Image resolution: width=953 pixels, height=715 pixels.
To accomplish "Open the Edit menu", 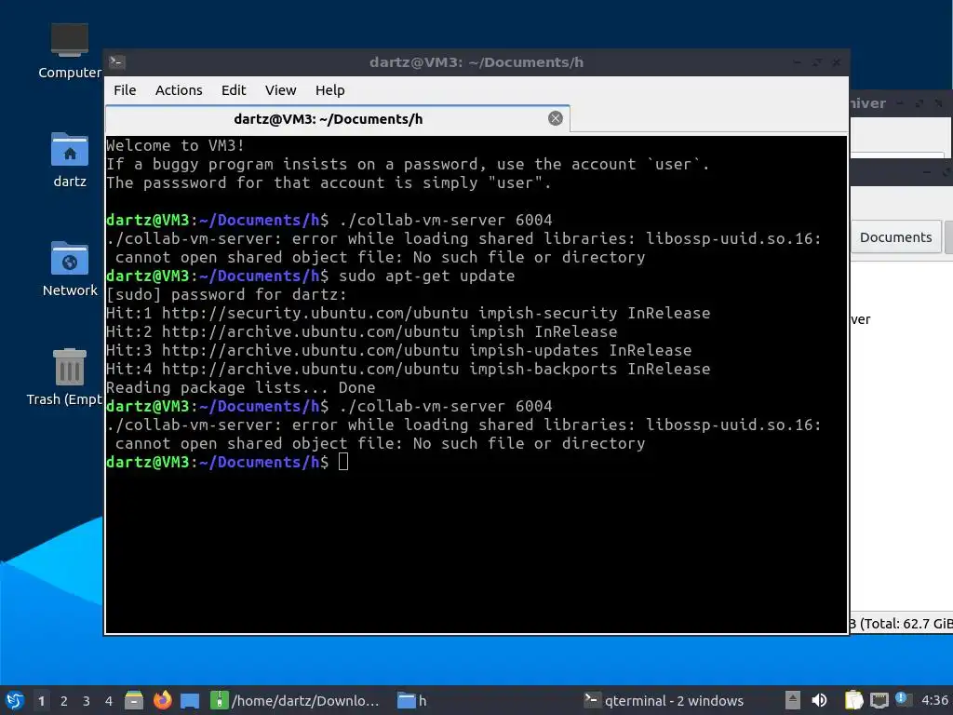I will (234, 90).
